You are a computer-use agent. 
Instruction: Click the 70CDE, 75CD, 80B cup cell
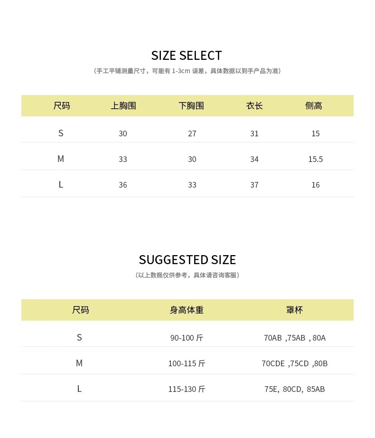(x=294, y=363)
